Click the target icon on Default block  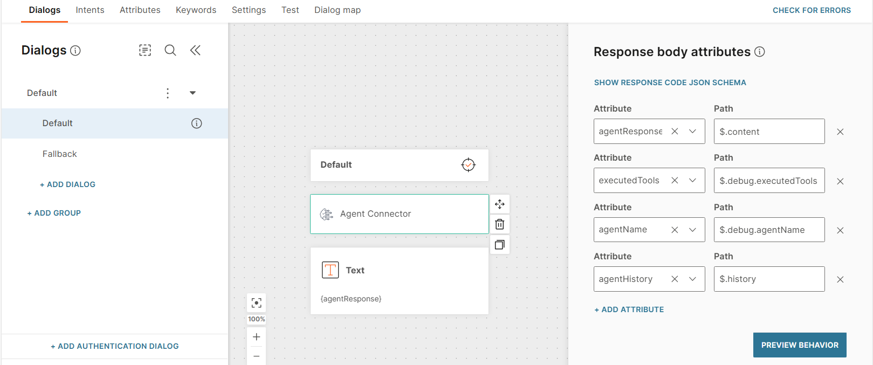[x=468, y=165]
